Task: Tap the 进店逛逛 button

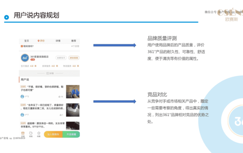Action: point(74,58)
